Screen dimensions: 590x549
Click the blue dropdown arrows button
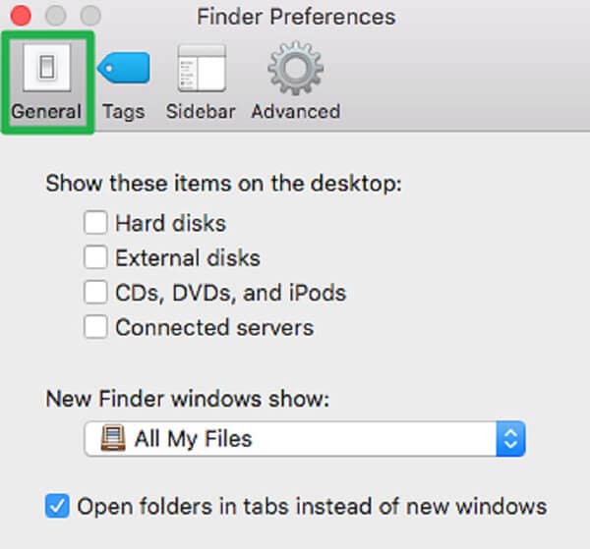click(511, 438)
